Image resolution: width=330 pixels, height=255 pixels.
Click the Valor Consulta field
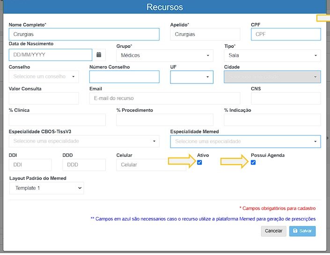[44, 98]
